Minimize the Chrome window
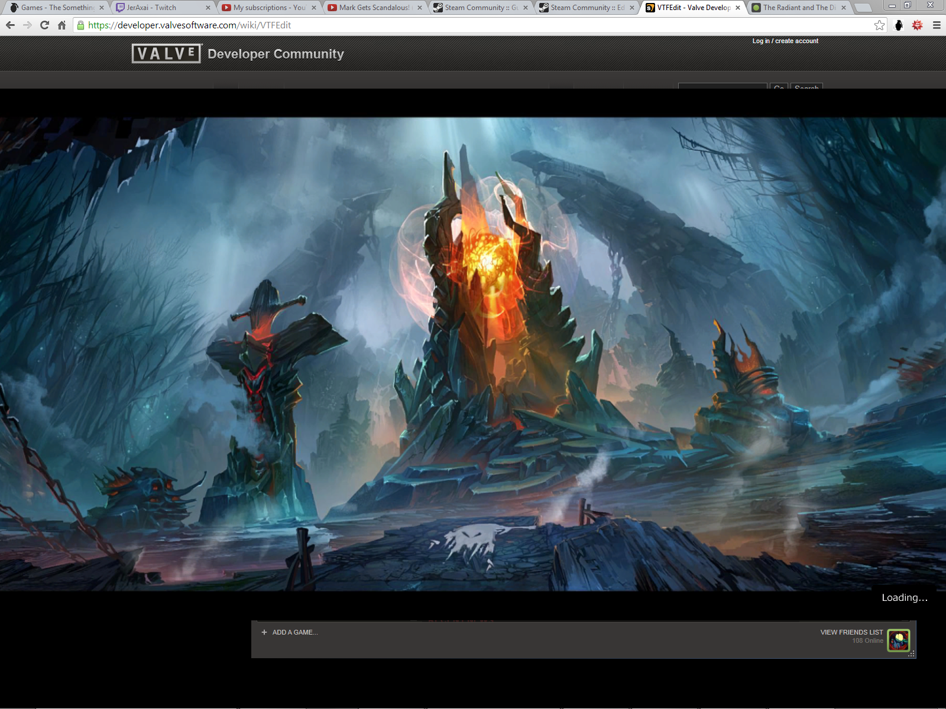 (x=892, y=5)
